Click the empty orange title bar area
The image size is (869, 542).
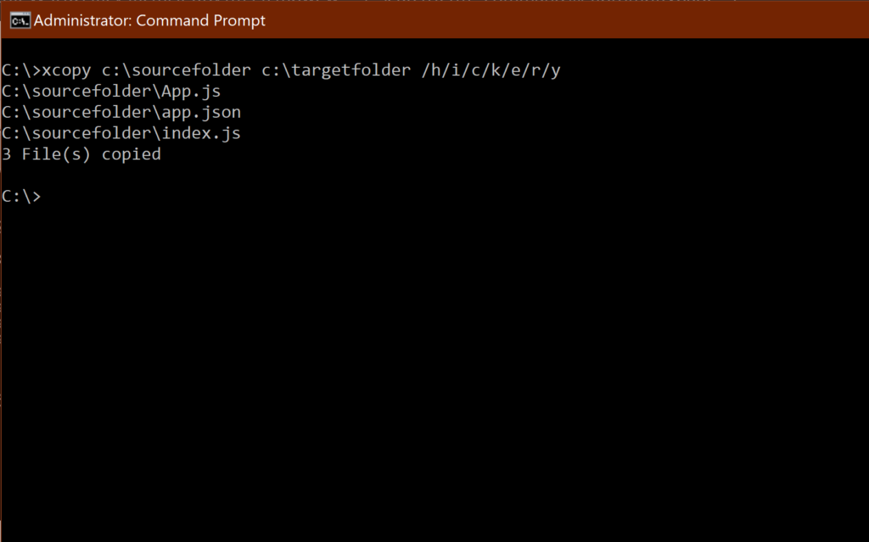(x=565, y=20)
